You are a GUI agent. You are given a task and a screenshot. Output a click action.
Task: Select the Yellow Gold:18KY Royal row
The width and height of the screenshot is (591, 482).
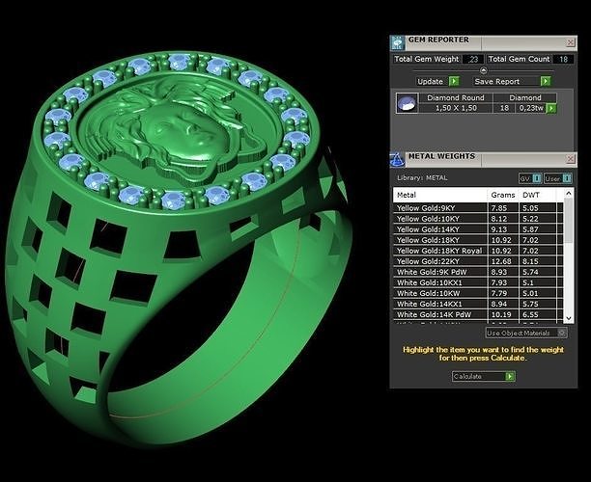pos(478,251)
